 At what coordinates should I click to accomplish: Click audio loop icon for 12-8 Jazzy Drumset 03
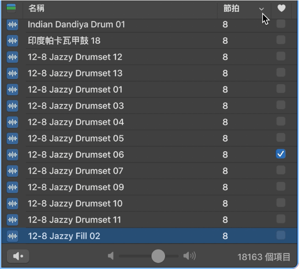[12, 106]
